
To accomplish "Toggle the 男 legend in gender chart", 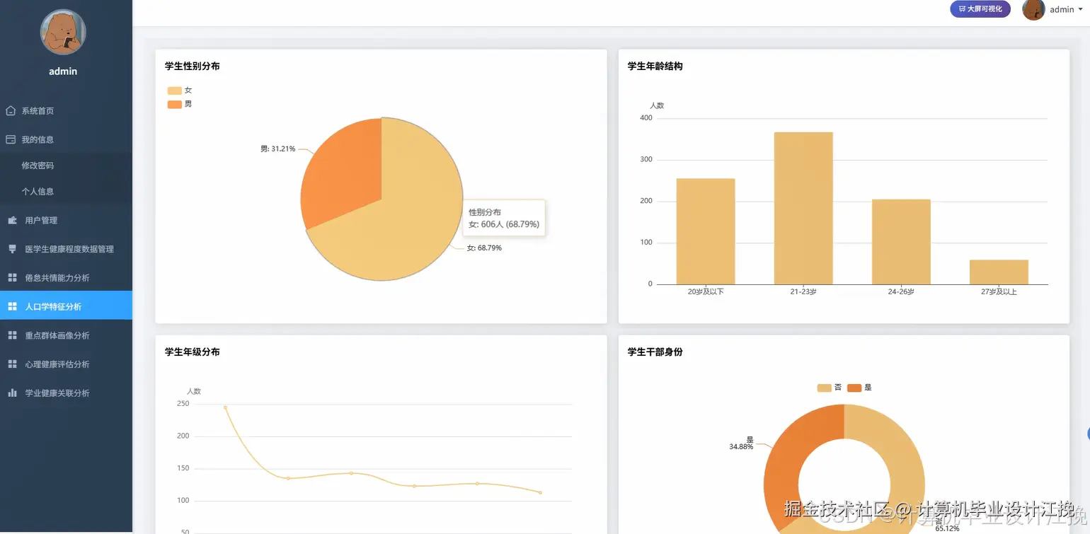I will pyautogui.click(x=180, y=104).
